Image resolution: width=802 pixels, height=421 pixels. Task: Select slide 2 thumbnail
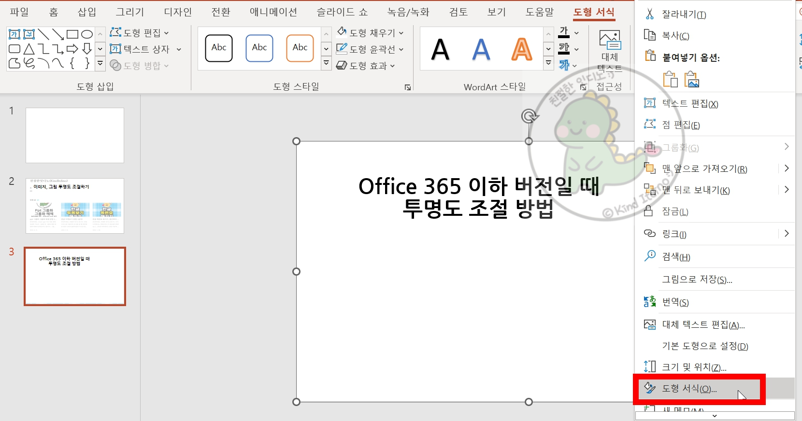pyautogui.click(x=75, y=206)
